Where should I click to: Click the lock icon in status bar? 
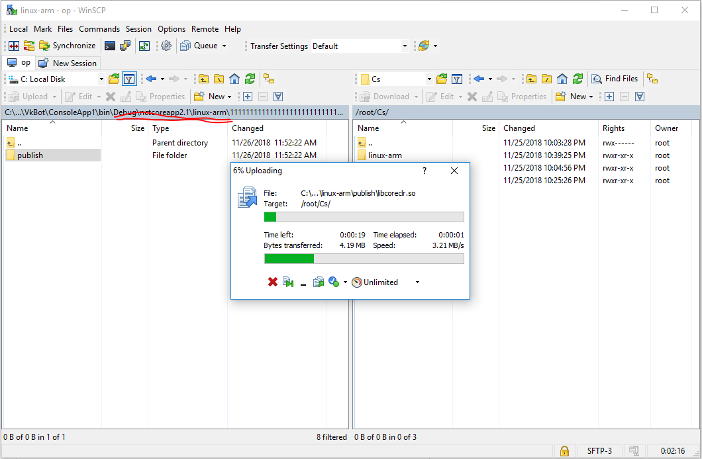click(564, 450)
